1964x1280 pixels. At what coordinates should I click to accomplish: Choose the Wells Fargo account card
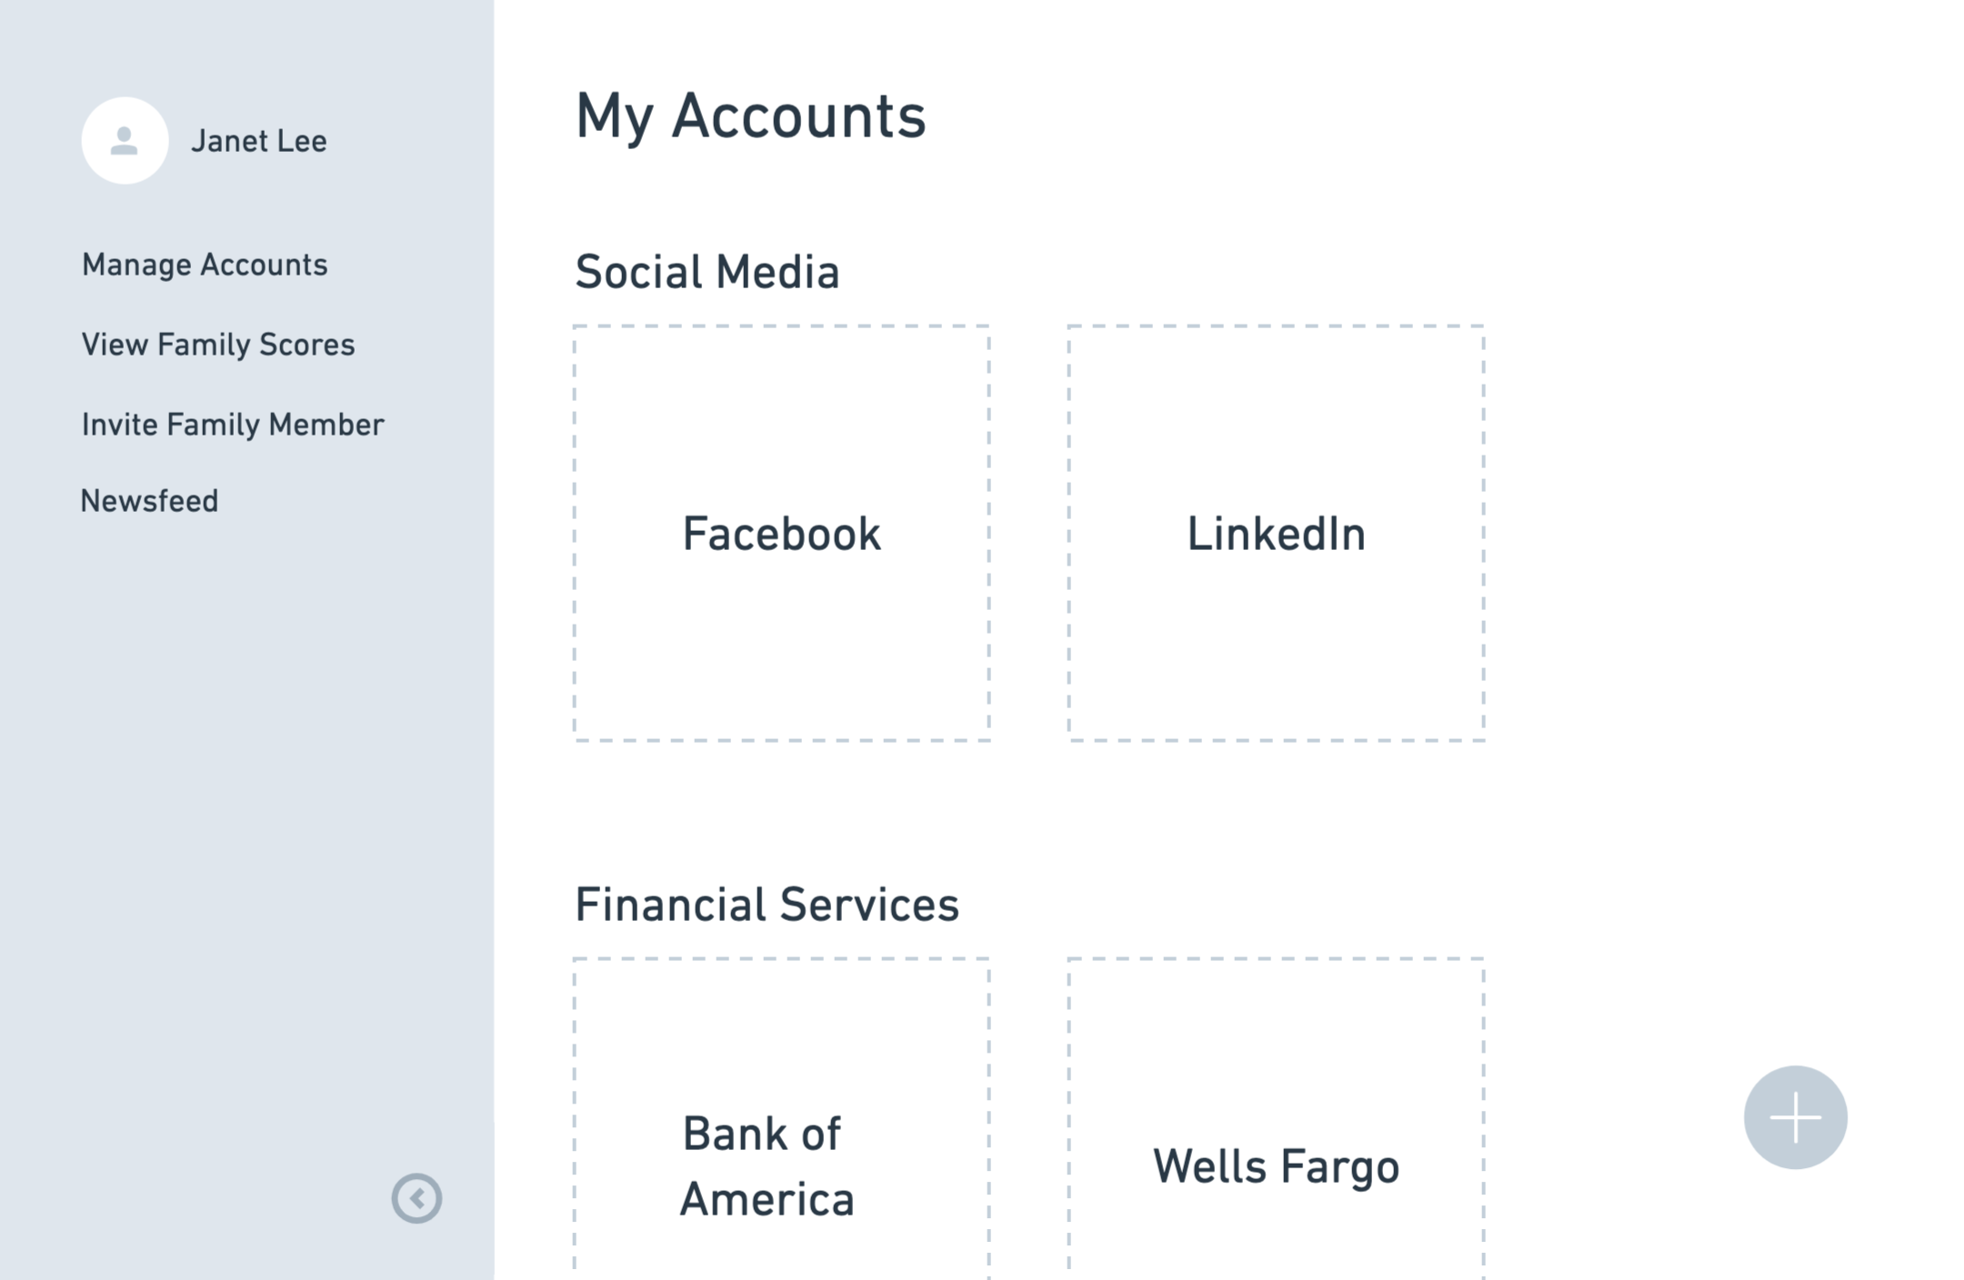point(1276,1165)
